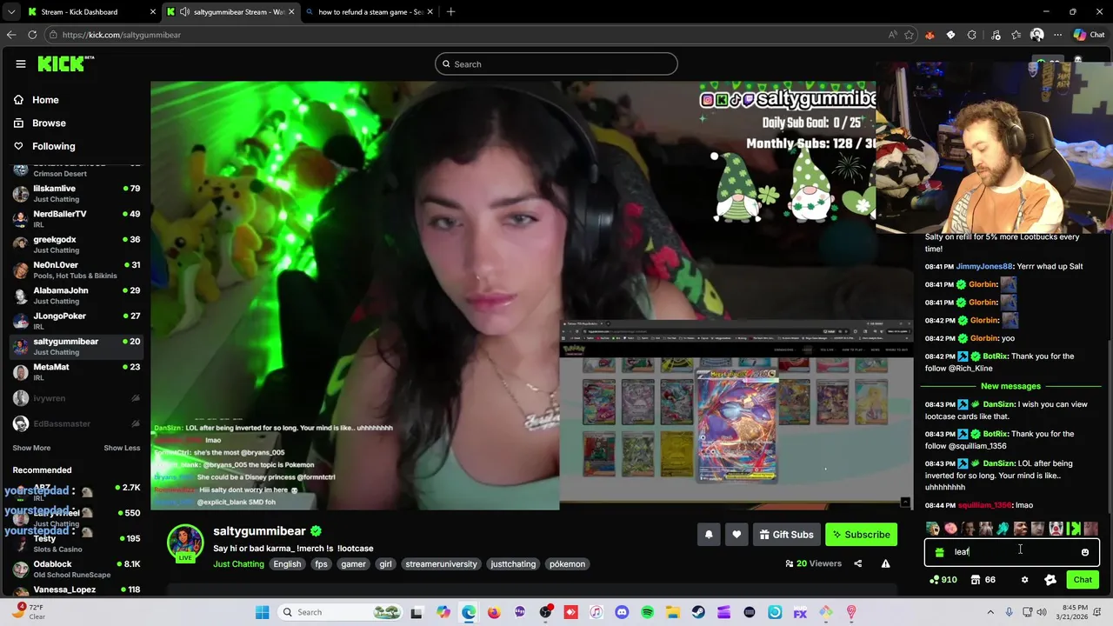Open MetaMat channel in sidebar
The image size is (1113, 626).
tap(76, 371)
